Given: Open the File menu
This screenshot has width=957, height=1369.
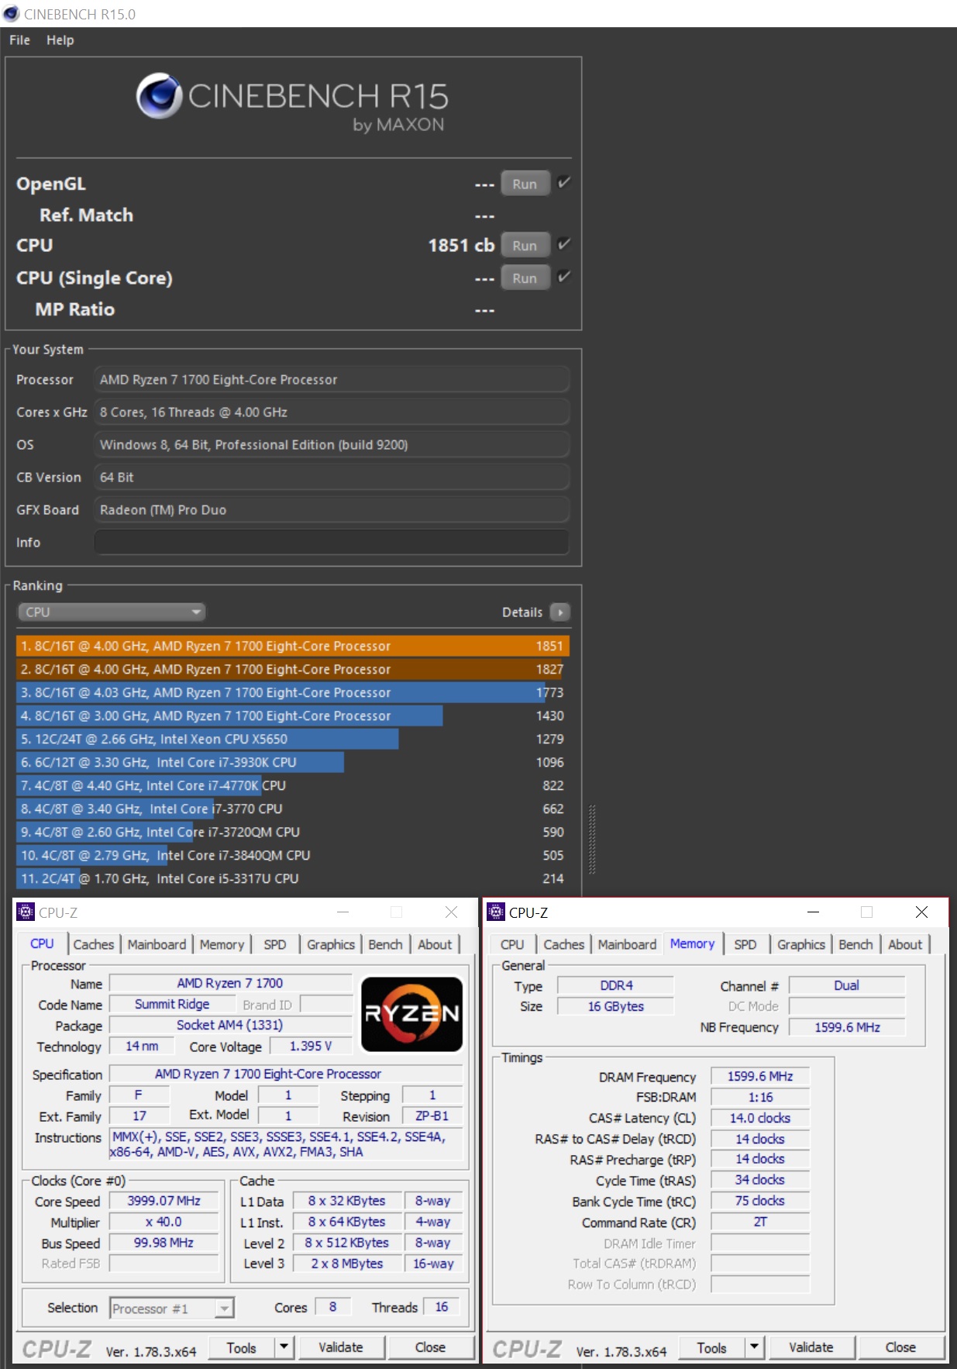Looking at the screenshot, I should pos(19,40).
